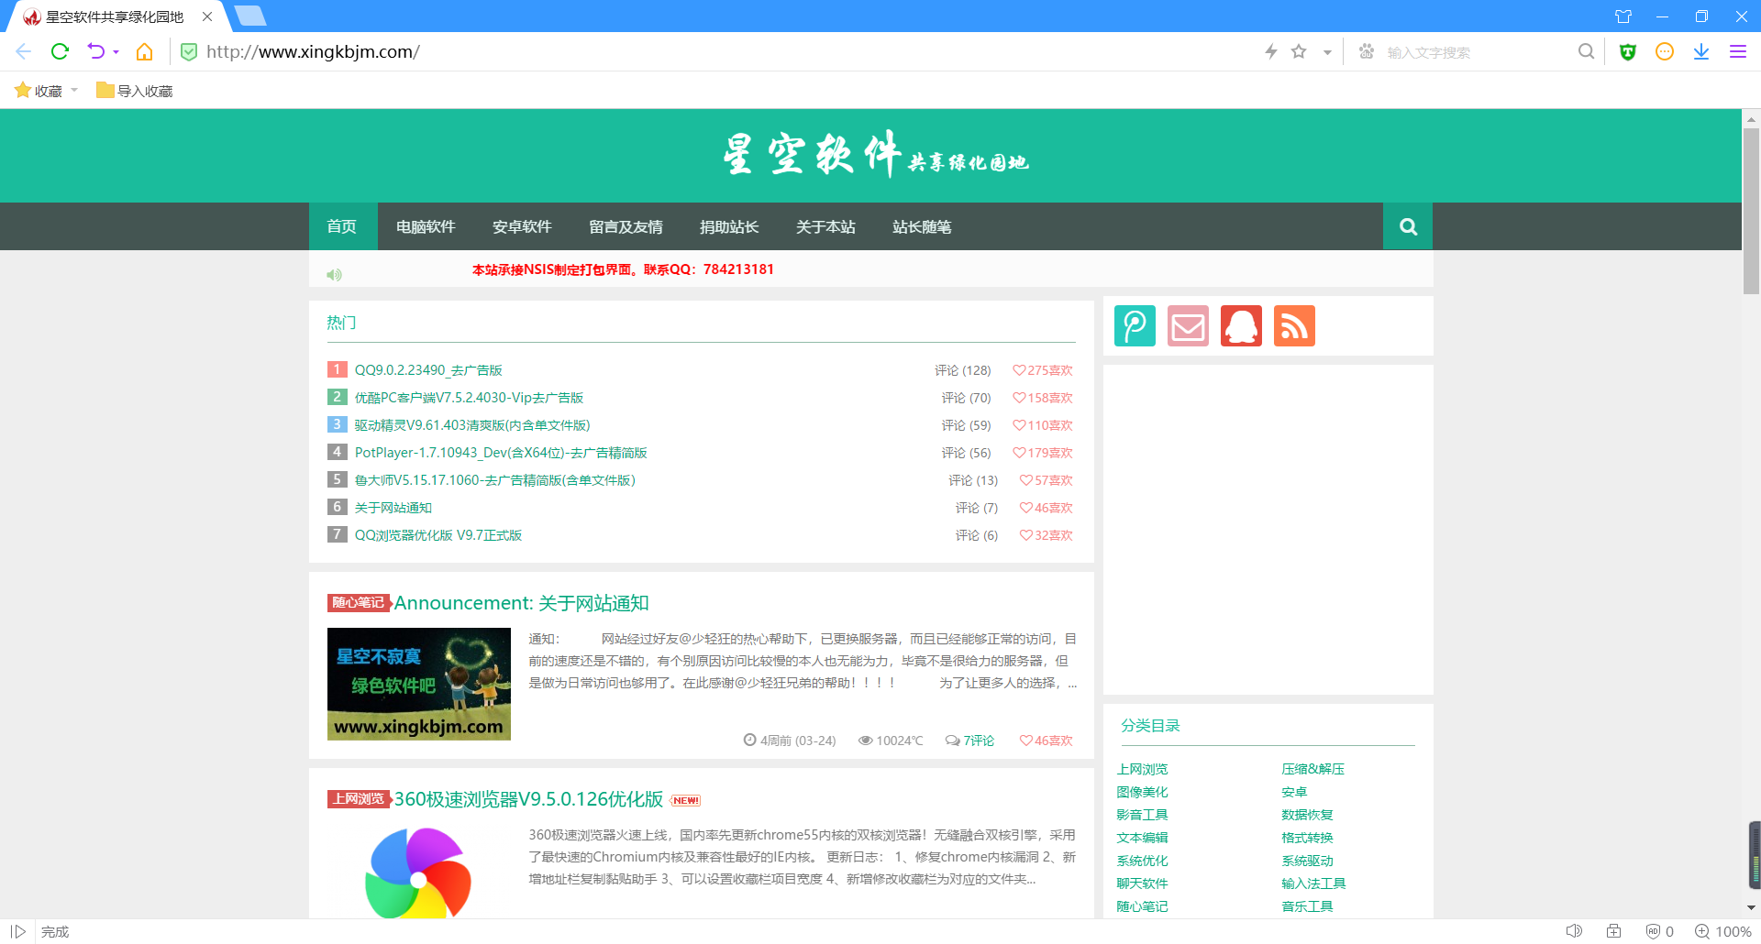Open the dropdown beside the undo icon

tap(116, 52)
